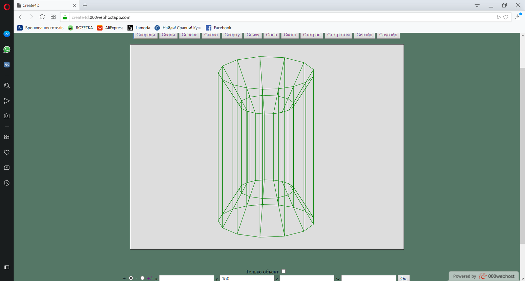525x281 pixels.
Task: Open the Найди! Сравни! bookmark
Action: 178,28
